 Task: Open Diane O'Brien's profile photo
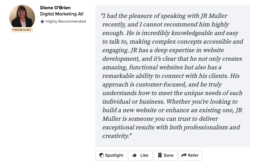(22, 17)
